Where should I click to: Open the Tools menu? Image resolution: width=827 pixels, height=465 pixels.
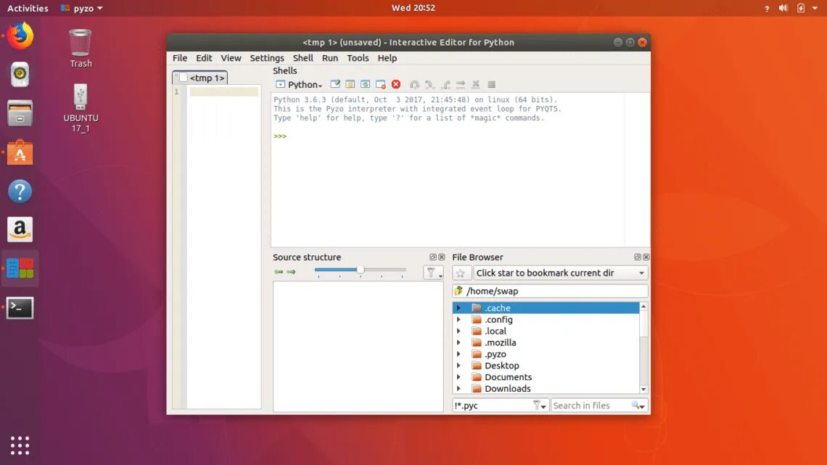(x=358, y=58)
